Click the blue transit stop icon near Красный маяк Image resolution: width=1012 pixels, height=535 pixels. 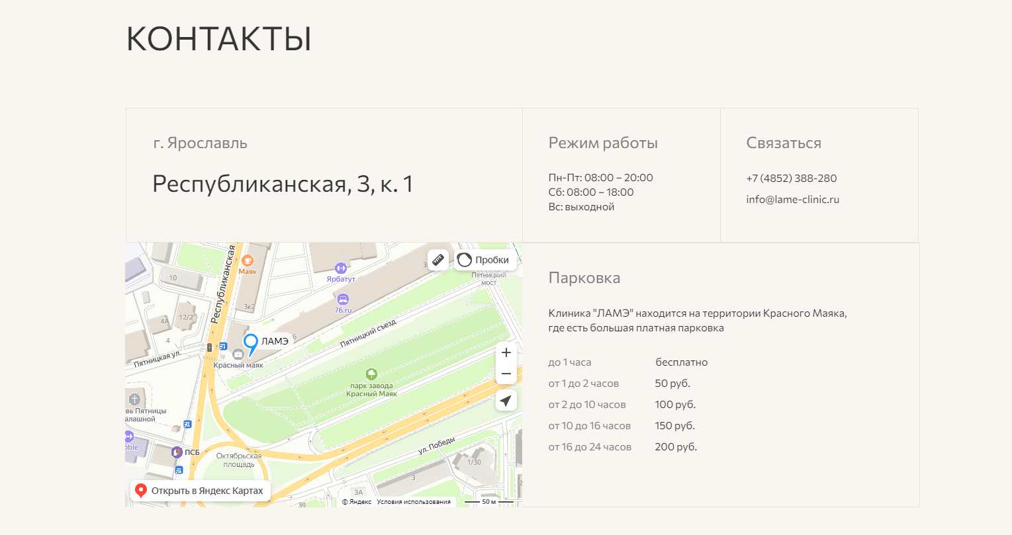tap(223, 346)
